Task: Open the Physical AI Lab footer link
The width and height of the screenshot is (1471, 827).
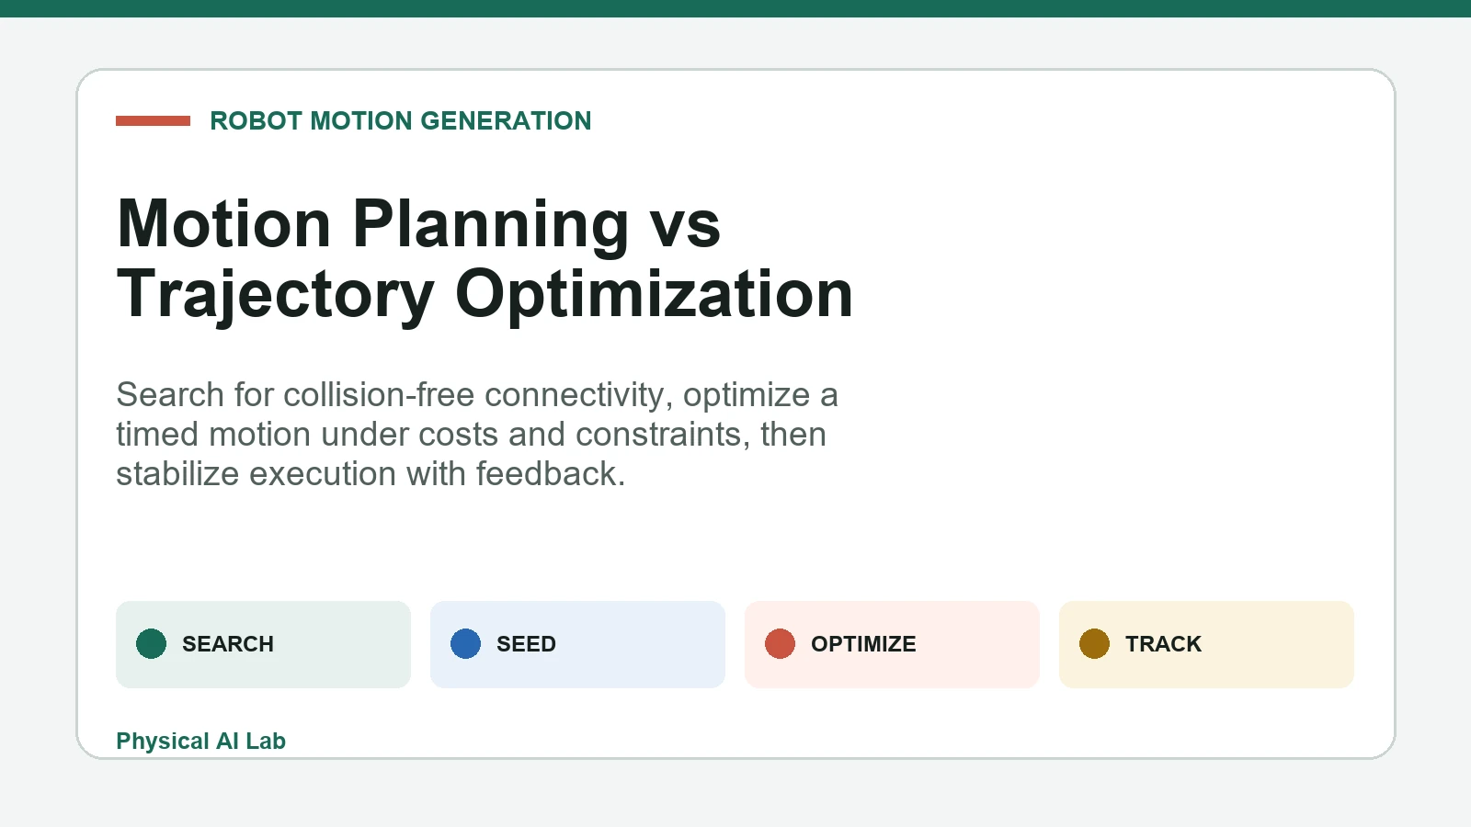Action: pos(200,741)
